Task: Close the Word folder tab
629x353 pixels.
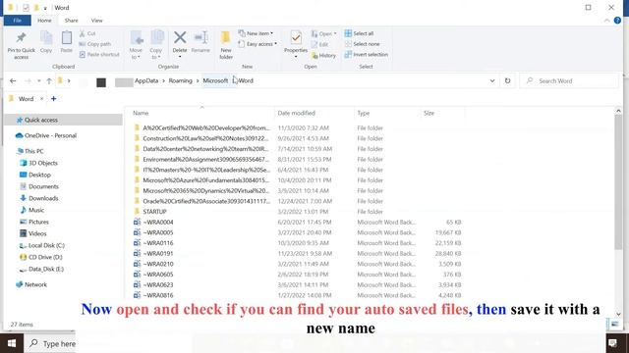Action: point(41,98)
